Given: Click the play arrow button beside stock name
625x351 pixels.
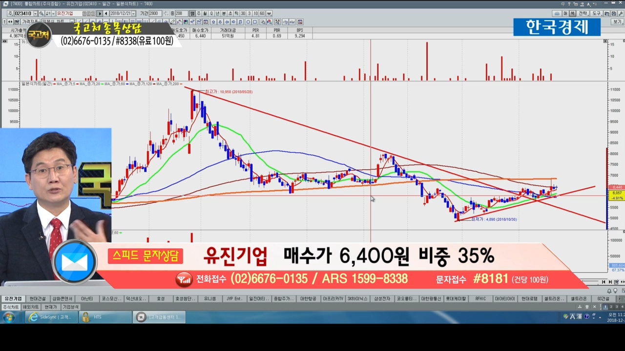Looking at the screenshot, I should [x=100, y=14].
